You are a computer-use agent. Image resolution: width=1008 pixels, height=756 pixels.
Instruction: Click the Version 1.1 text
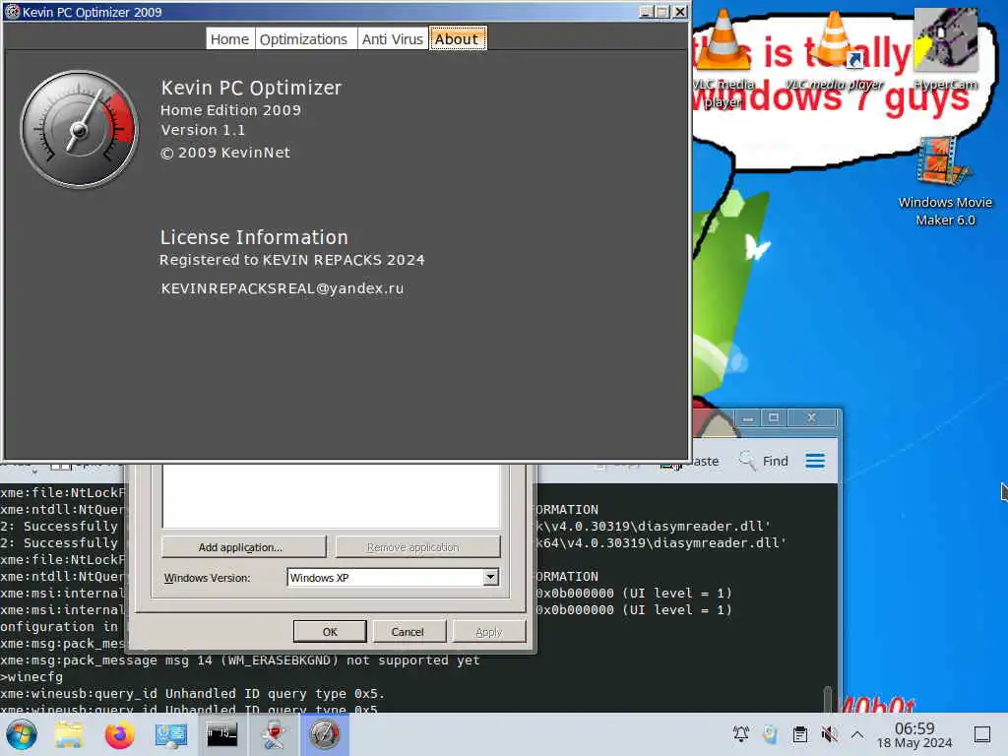click(x=203, y=130)
